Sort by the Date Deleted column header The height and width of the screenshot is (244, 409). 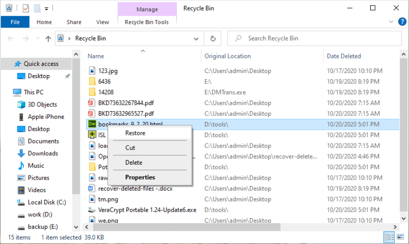(x=344, y=56)
